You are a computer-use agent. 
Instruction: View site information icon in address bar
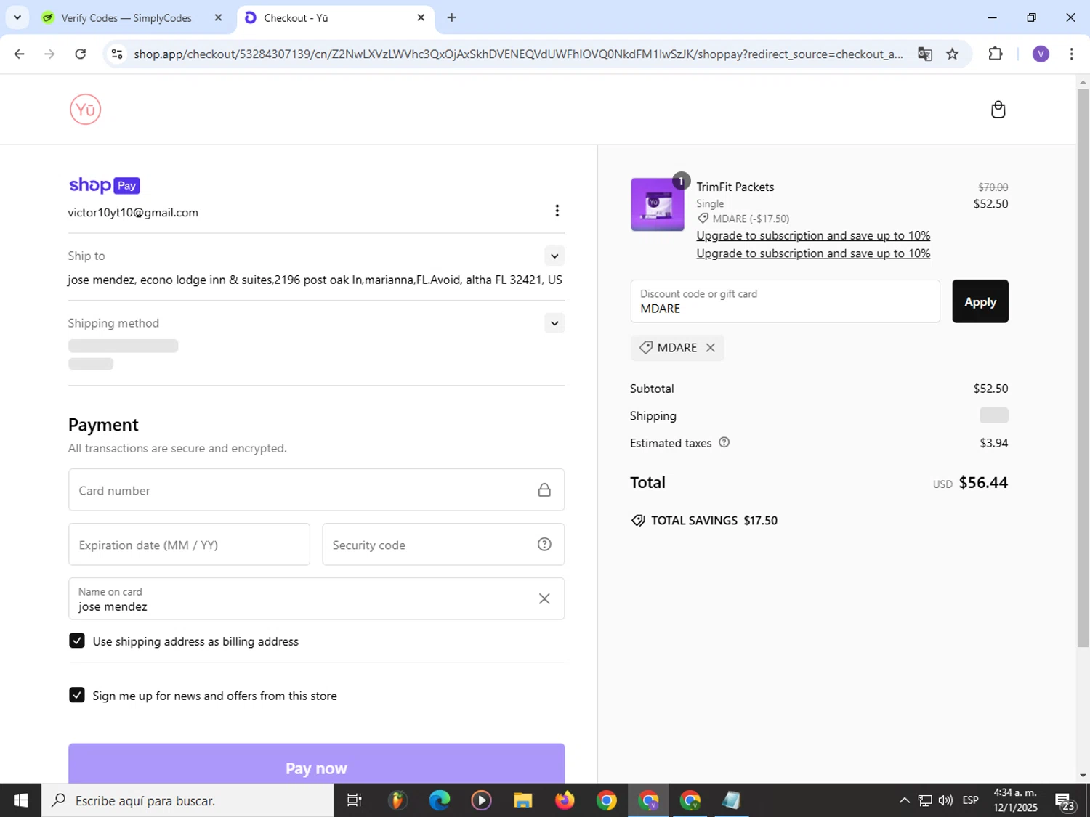tap(117, 54)
